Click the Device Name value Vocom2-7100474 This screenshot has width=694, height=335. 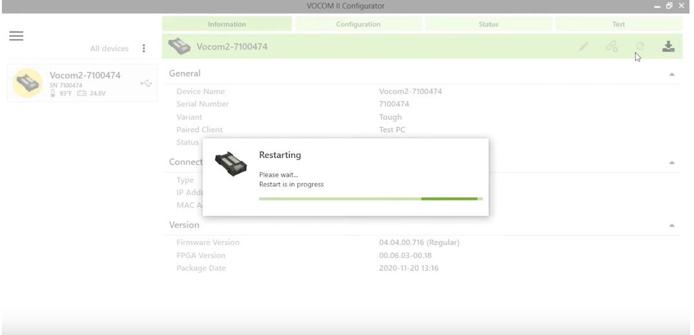(410, 91)
